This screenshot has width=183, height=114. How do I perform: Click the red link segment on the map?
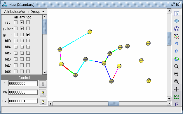click(66, 68)
